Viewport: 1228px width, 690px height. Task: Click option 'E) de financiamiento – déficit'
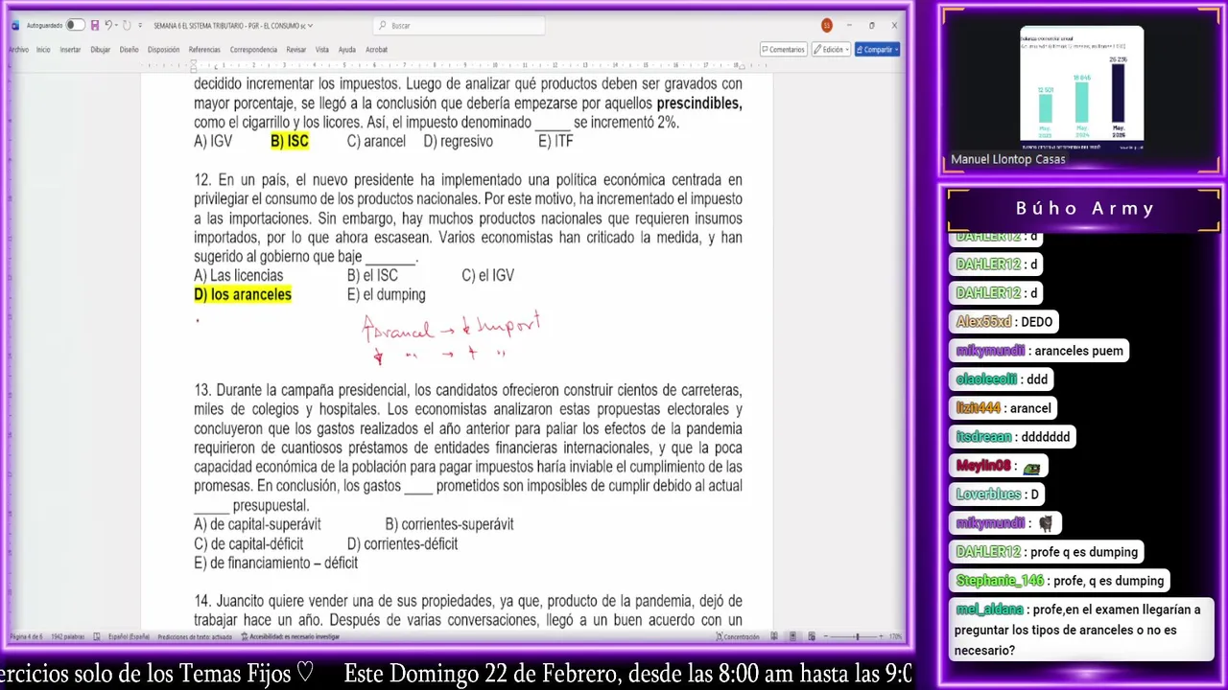275,563
